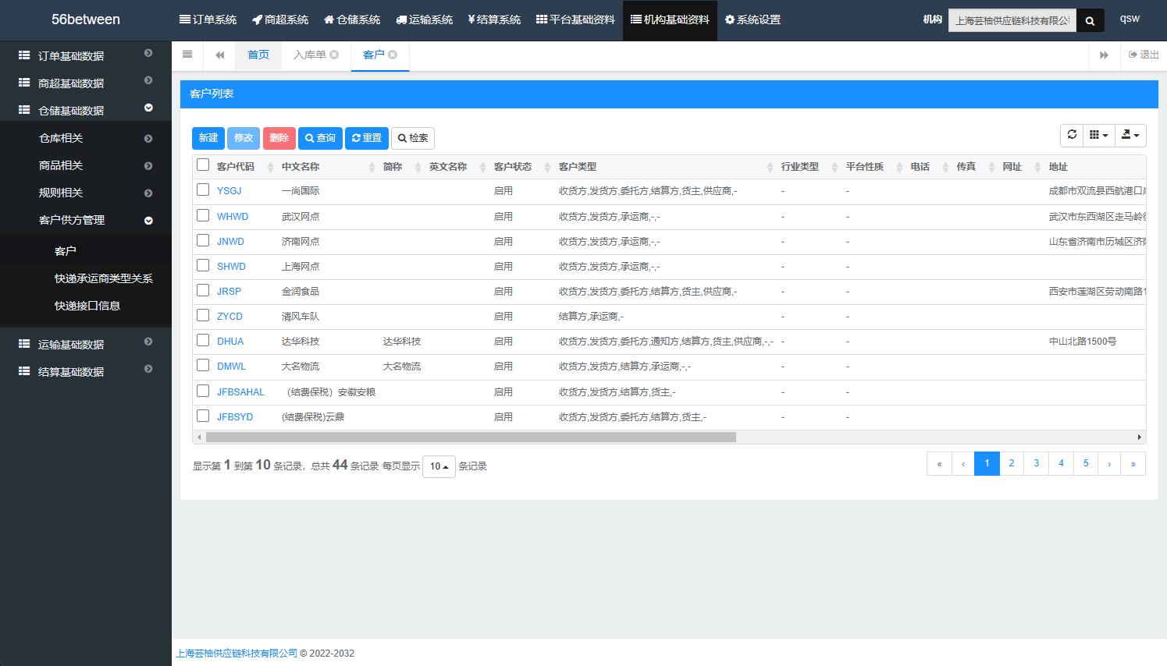The height and width of the screenshot is (666, 1167).
Task: Sort by the 中文名称 column sort icon
Action: pos(372,167)
